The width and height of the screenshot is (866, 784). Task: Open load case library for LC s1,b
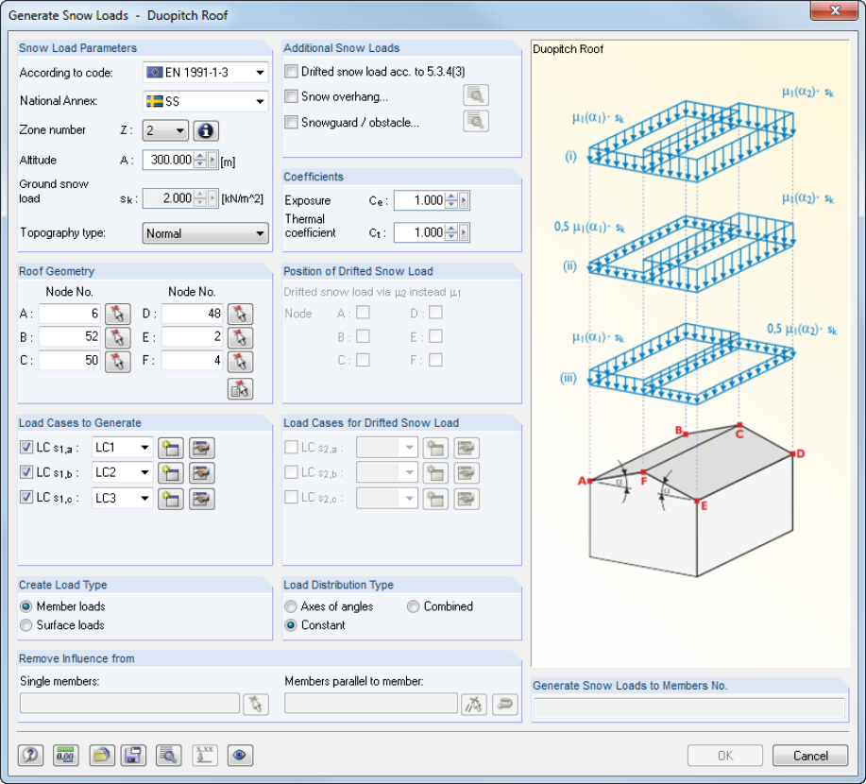coord(201,473)
